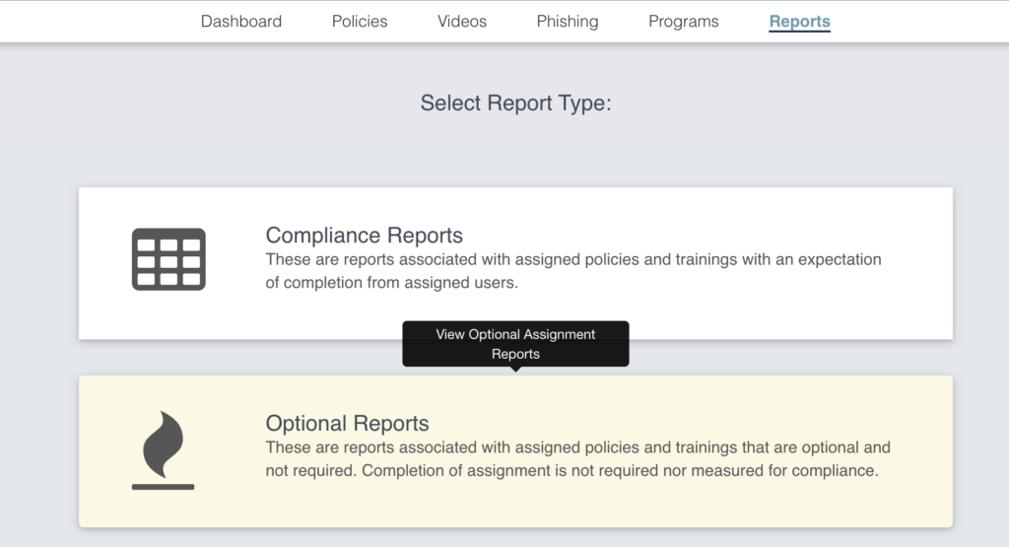
Task: Select the bar beneath the flame icon
Action: pyautogui.click(x=163, y=487)
